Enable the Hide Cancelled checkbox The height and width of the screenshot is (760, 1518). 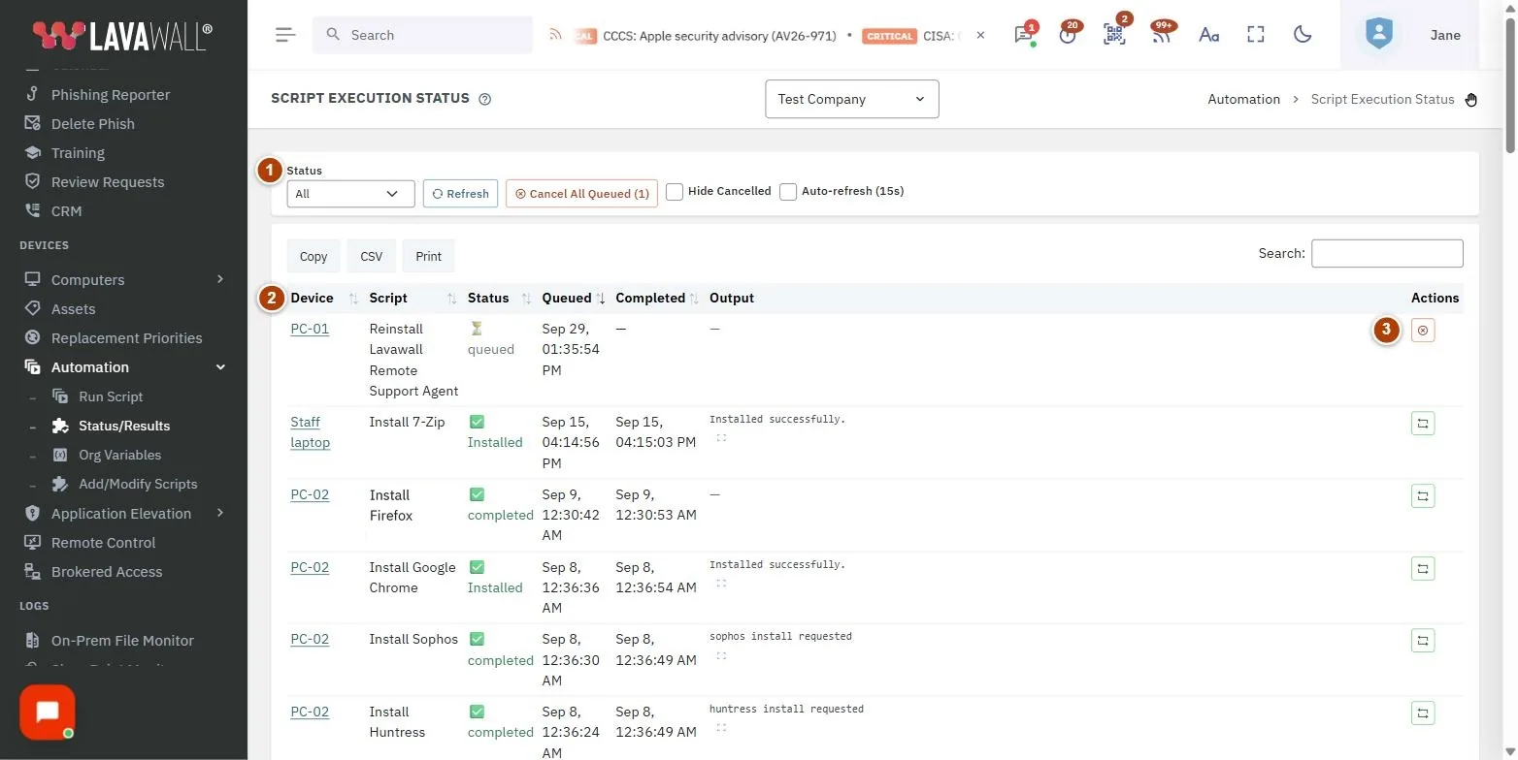coord(675,192)
